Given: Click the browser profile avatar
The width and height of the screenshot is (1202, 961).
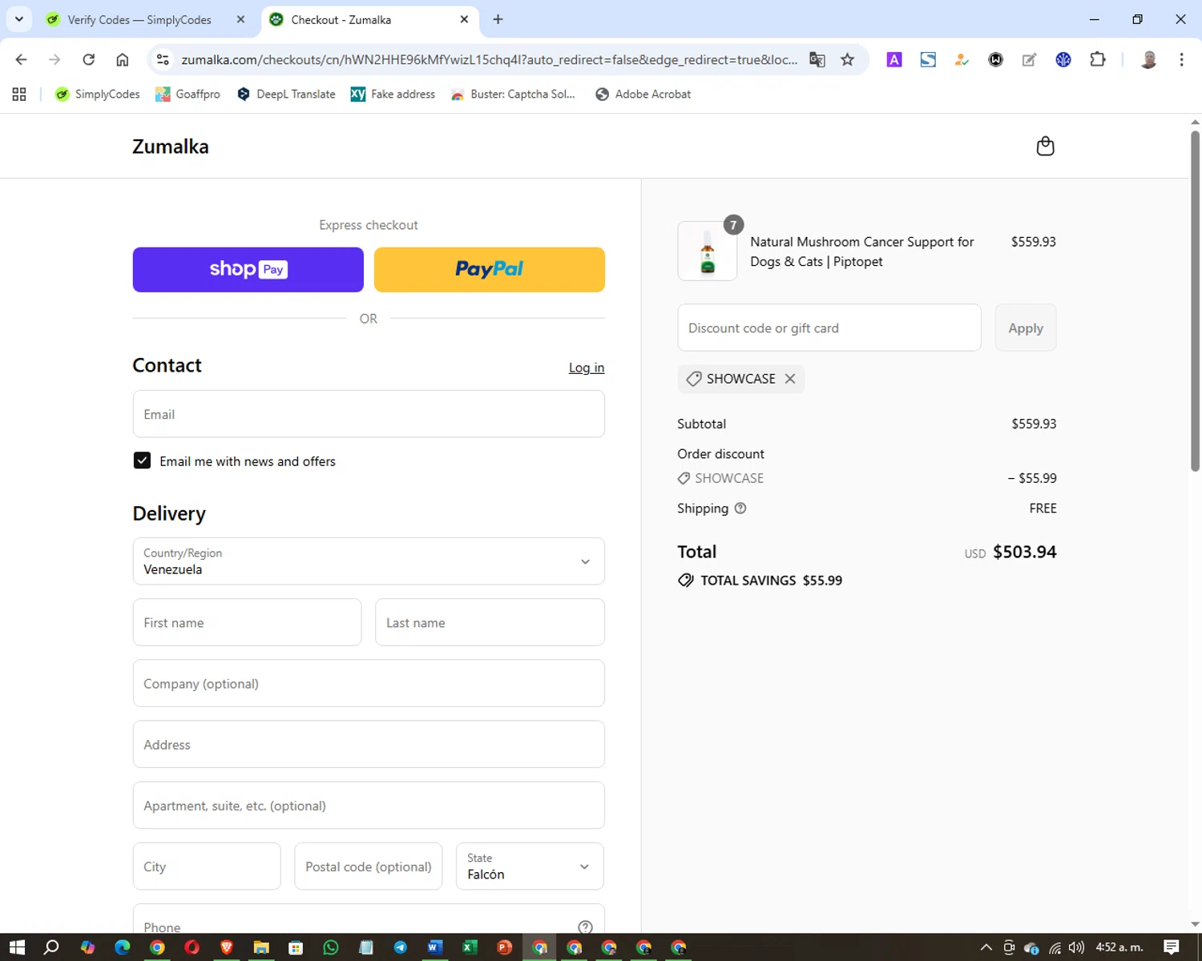Looking at the screenshot, I should (x=1148, y=59).
